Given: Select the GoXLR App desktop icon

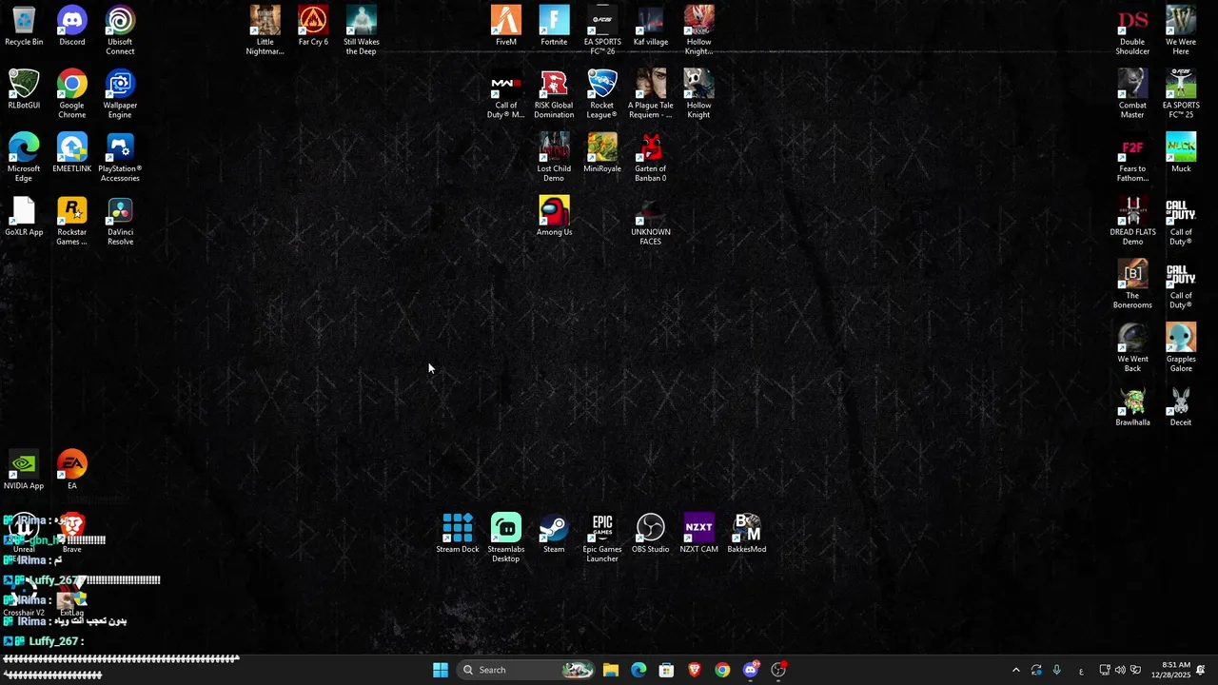Looking at the screenshot, I should [x=24, y=217].
